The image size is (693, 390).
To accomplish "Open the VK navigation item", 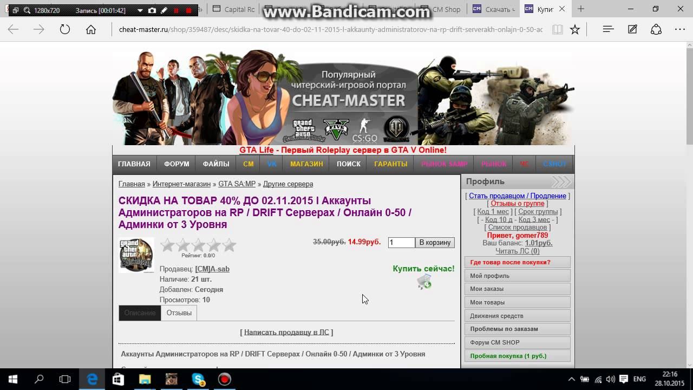I will (x=272, y=164).
